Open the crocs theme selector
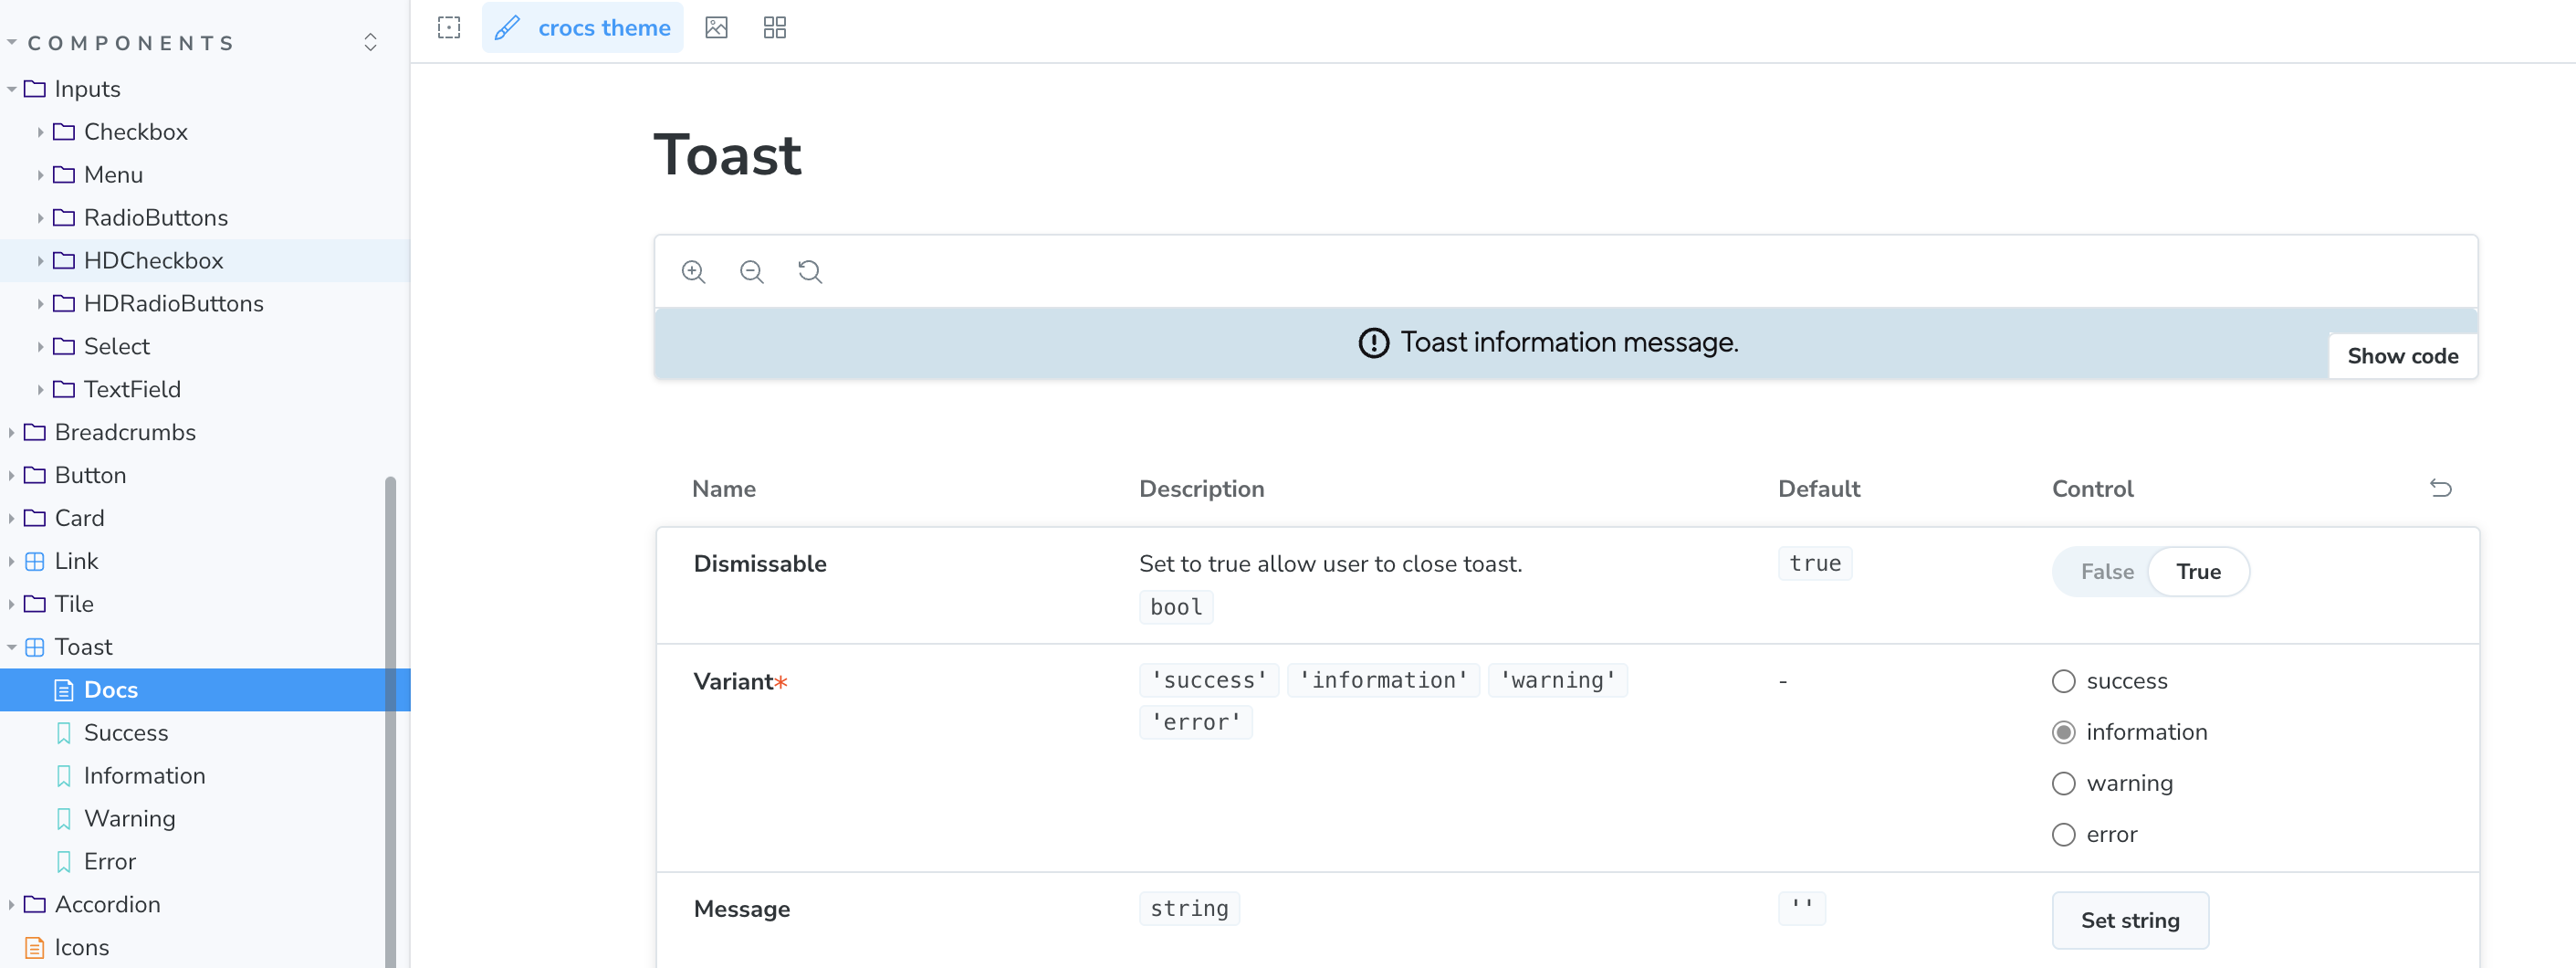 (583, 28)
